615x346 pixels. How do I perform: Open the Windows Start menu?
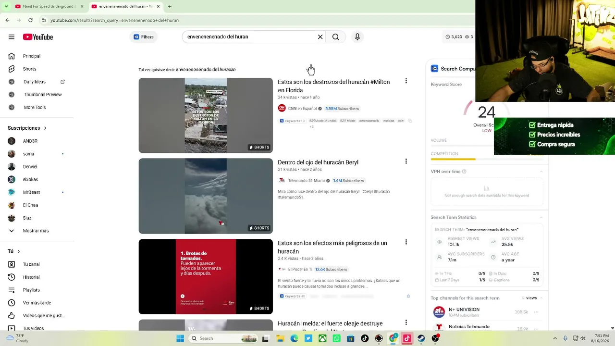[180, 338]
